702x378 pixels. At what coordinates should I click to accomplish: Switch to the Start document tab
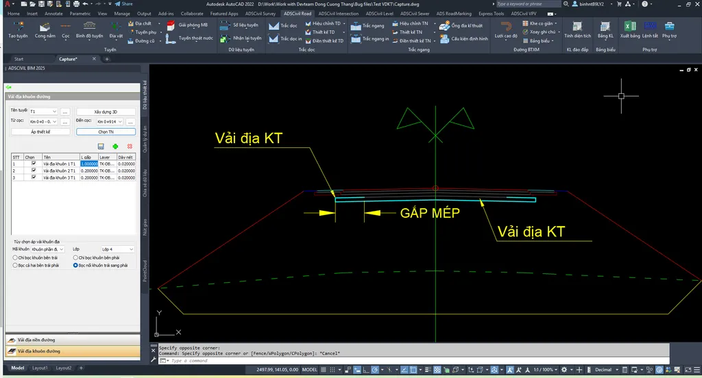click(x=19, y=59)
